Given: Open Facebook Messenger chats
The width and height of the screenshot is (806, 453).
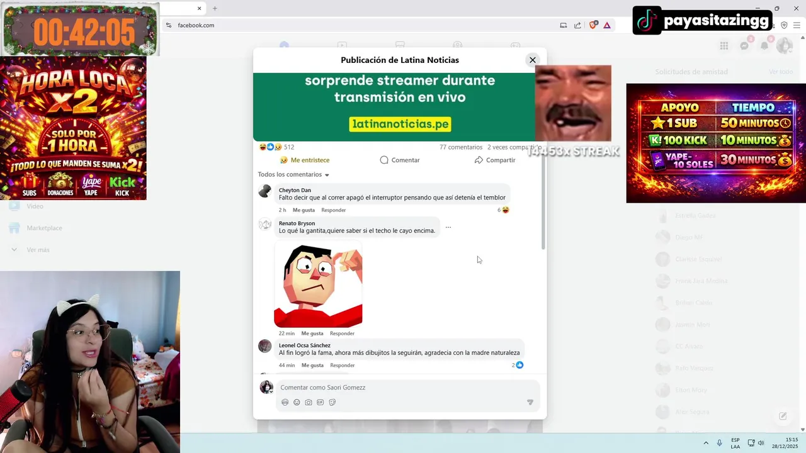Looking at the screenshot, I should pos(744,45).
